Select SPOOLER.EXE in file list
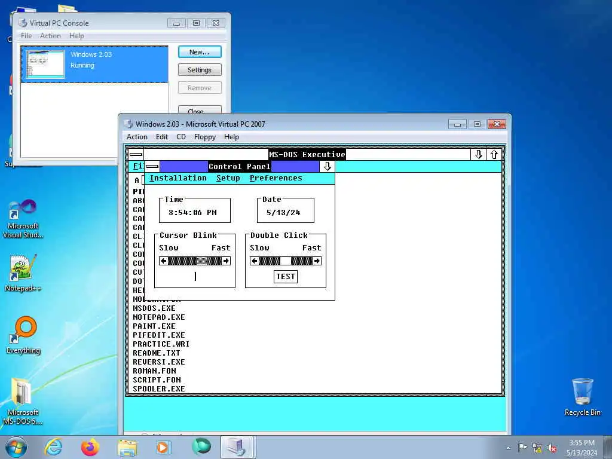Screen dimensions: 612x459 click(159, 389)
